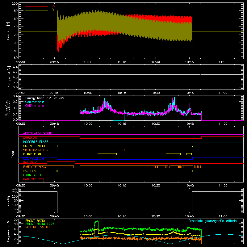Click the "PARTICLE_FLAG" label

tap(35, 167)
